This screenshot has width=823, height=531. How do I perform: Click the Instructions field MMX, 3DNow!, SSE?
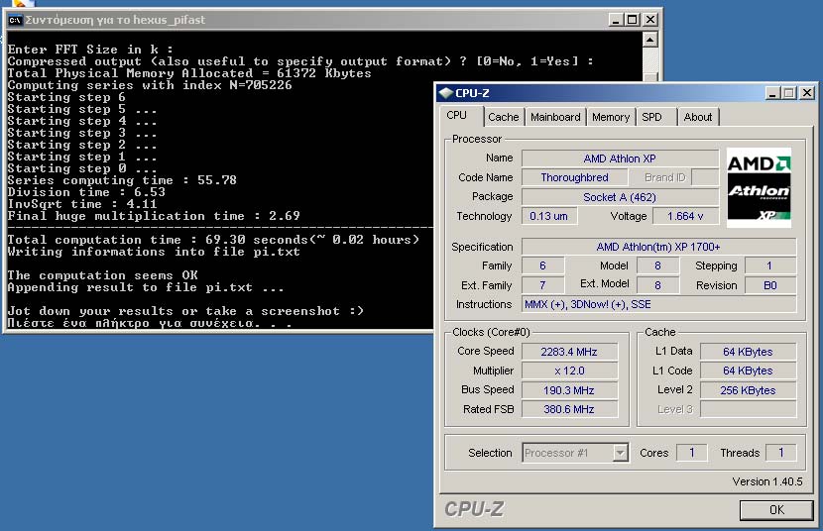click(x=658, y=304)
